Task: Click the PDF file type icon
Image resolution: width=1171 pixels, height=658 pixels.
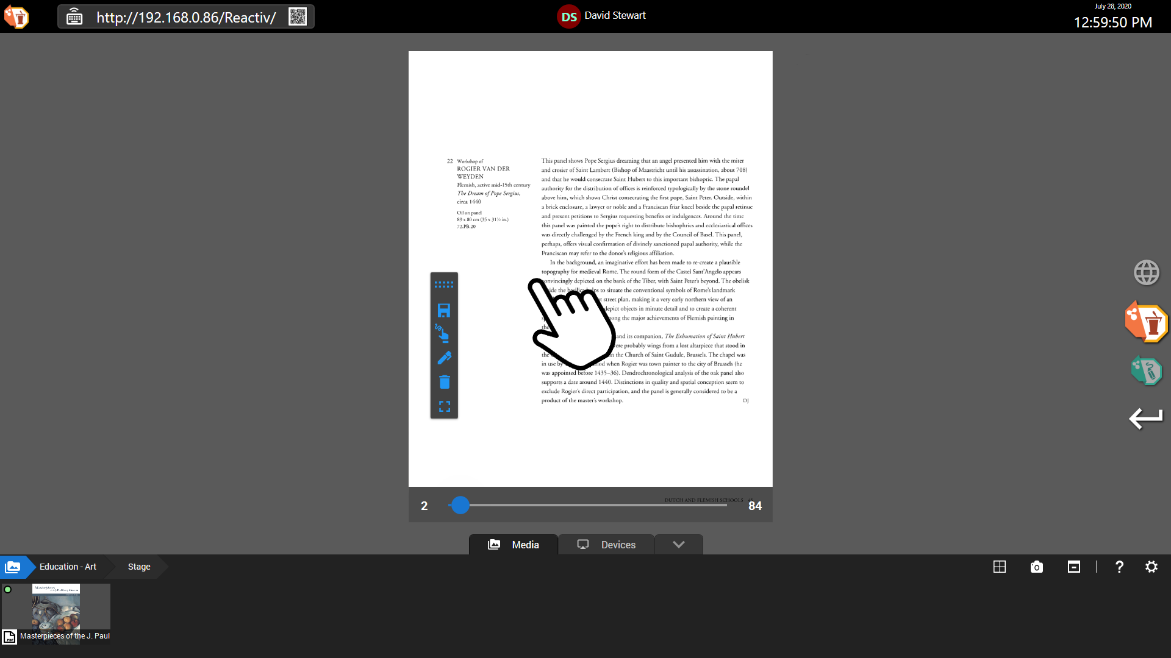Action: tap(9, 637)
